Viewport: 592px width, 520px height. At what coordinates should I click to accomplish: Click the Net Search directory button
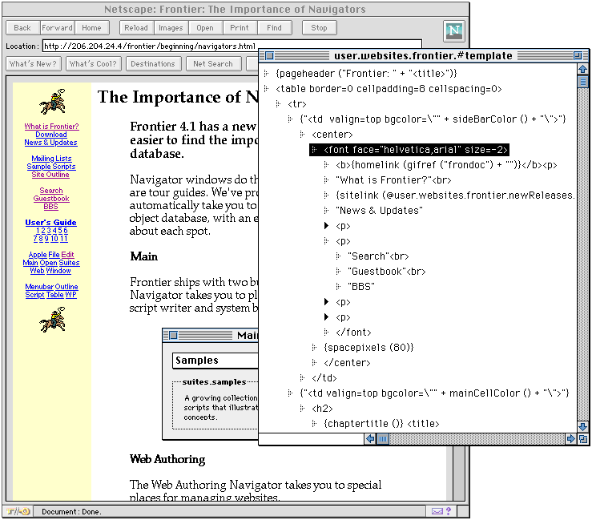point(213,63)
